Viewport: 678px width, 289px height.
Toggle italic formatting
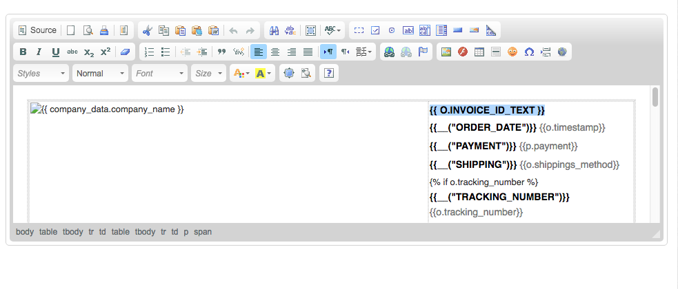click(x=39, y=52)
